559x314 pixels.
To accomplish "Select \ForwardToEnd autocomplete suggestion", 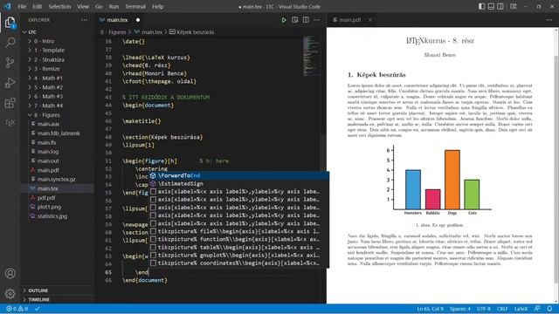I will (x=238, y=175).
